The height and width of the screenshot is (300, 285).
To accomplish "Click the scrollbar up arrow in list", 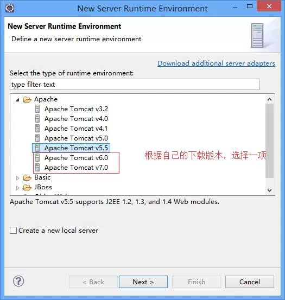I will 269,99.
